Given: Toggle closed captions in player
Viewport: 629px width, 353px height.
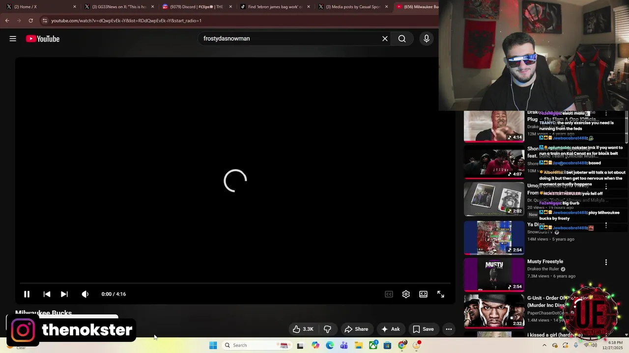Looking at the screenshot, I should click(389, 294).
